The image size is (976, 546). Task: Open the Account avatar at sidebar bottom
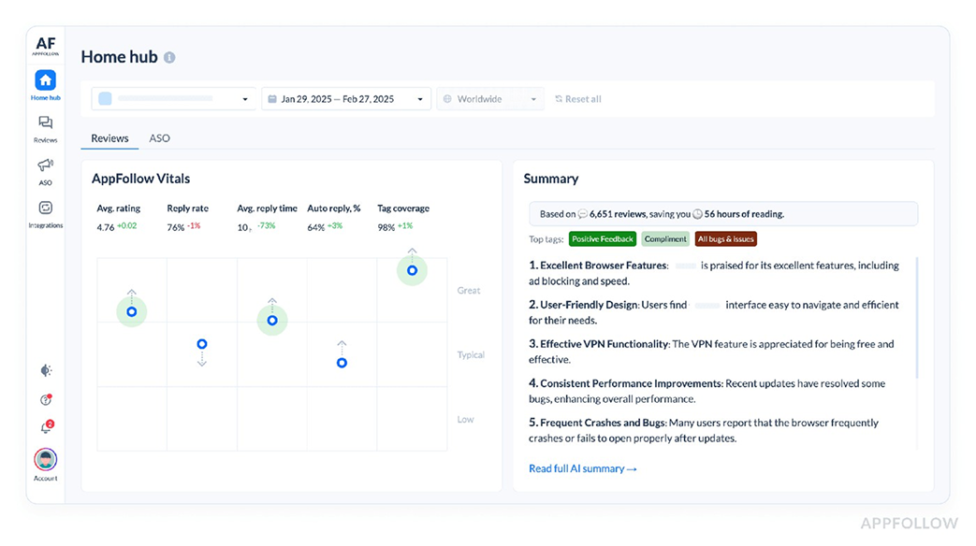[44, 458]
